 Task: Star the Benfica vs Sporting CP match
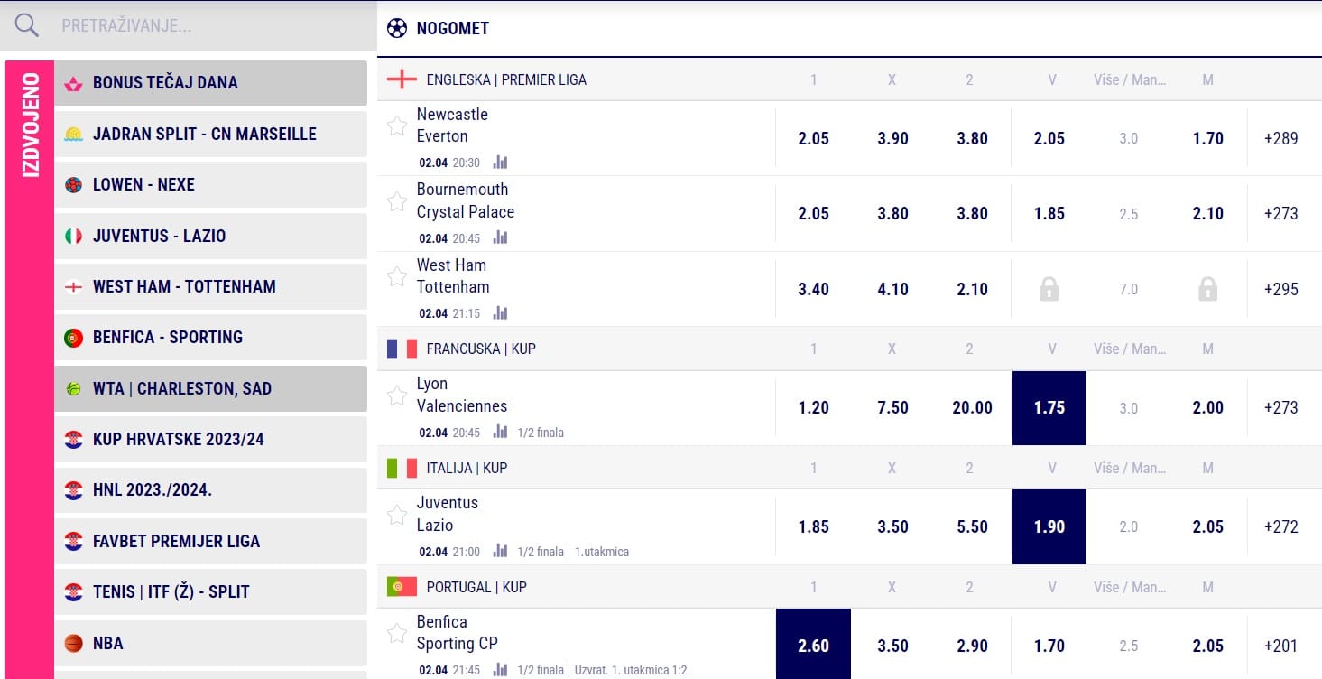tap(397, 633)
